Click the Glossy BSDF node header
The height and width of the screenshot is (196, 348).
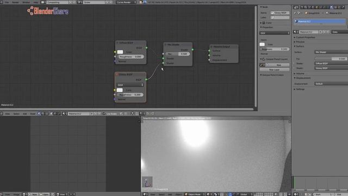(130, 75)
